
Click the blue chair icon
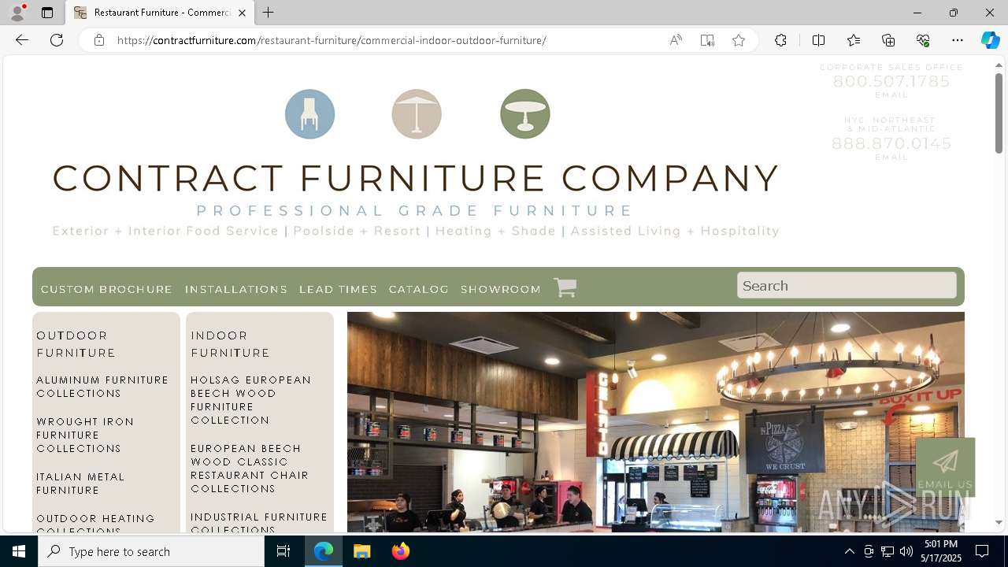[x=309, y=114]
